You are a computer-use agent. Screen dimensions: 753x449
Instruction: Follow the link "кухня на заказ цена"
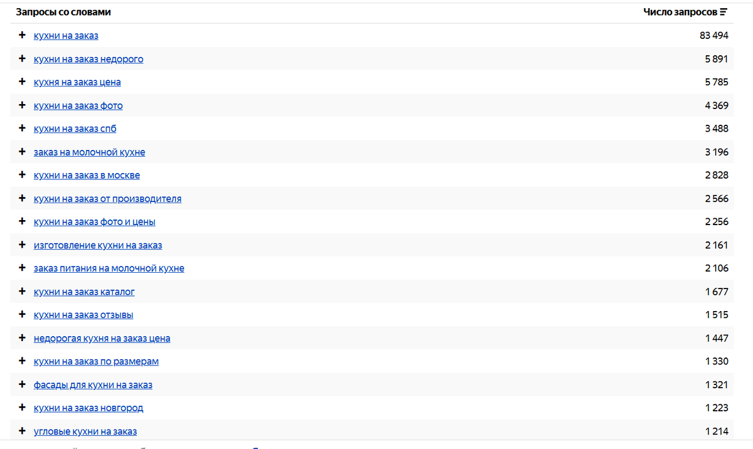pyautogui.click(x=77, y=82)
